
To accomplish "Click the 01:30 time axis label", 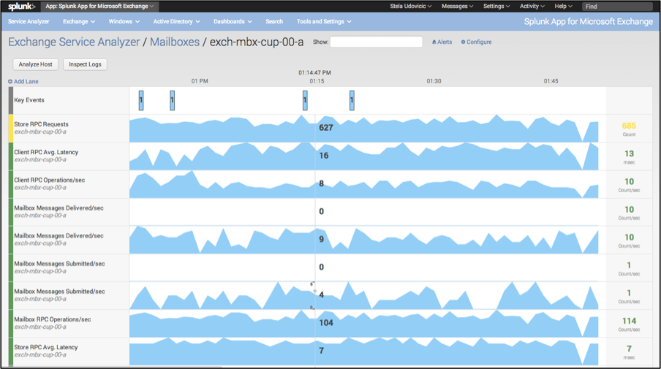I will tap(434, 81).
